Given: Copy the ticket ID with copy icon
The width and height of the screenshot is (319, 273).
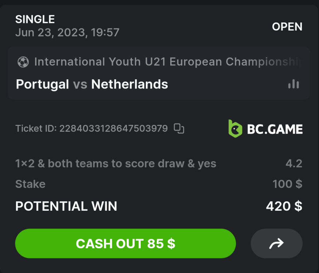Looking at the screenshot, I should click(x=179, y=128).
